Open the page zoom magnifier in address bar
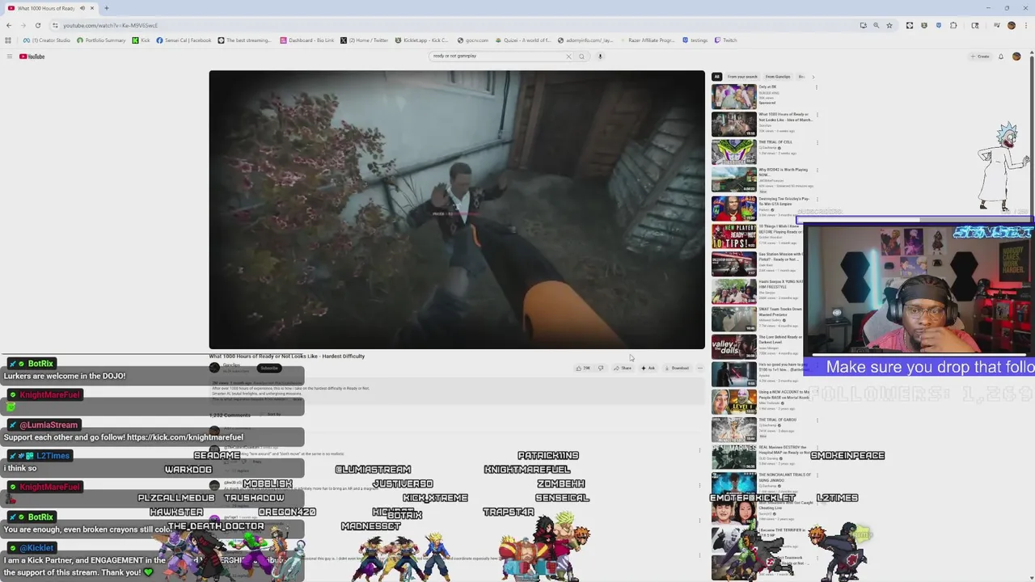The height and width of the screenshot is (582, 1035). coord(876,25)
